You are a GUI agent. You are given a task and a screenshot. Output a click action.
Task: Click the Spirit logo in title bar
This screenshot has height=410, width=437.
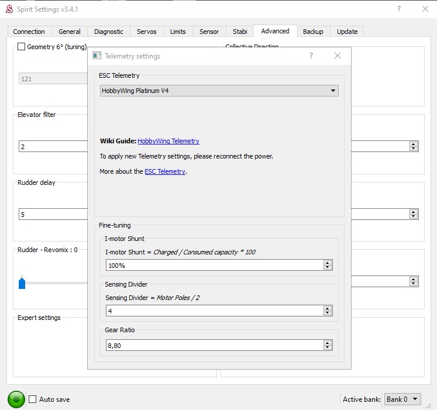pyautogui.click(x=9, y=9)
